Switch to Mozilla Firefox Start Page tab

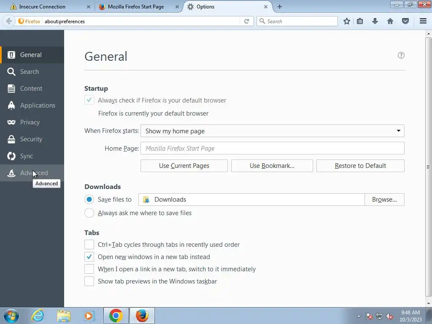click(138, 7)
